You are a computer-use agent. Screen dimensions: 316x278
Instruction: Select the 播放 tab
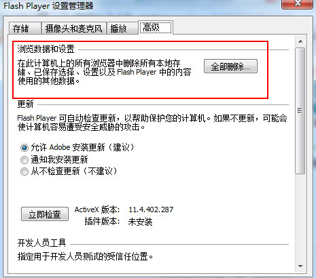pos(122,28)
